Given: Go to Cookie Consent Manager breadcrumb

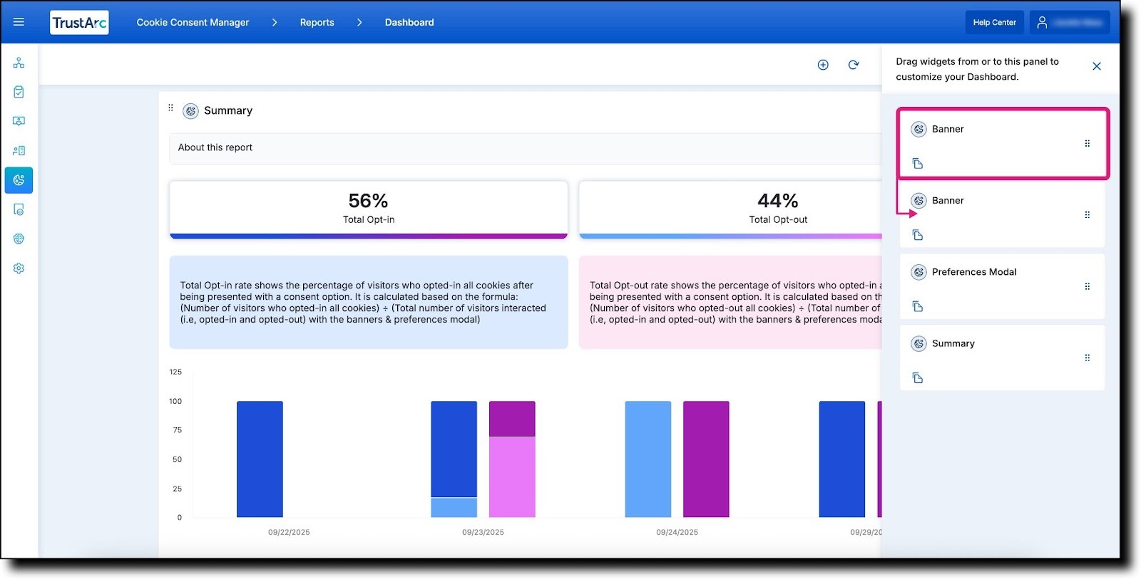Looking at the screenshot, I should coord(193,23).
